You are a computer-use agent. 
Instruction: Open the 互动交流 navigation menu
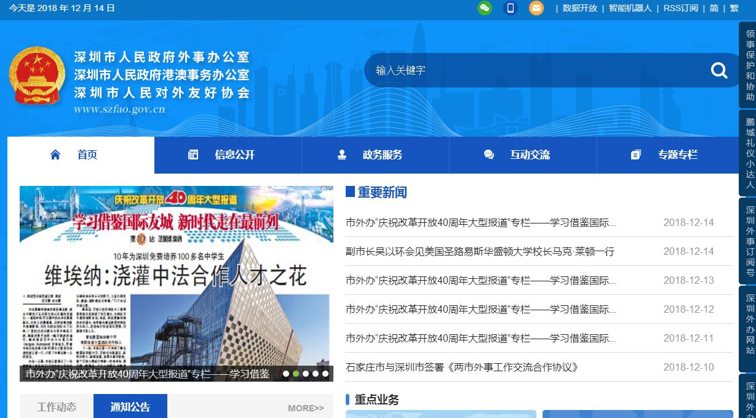coord(529,155)
